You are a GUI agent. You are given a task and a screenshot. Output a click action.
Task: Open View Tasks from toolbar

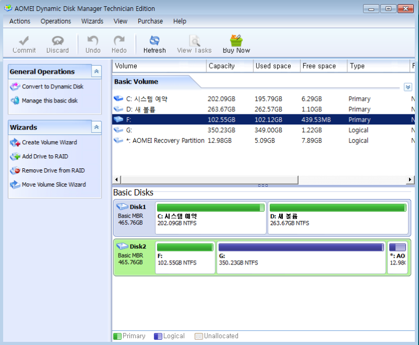point(194,44)
